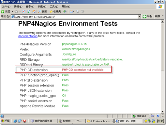
Task: Click the 可信站点 trusted sites status indicator
Action: pyautogui.click(x=140, y=116)
